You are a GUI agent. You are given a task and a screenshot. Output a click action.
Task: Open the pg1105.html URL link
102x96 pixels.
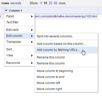pos(66,16)
